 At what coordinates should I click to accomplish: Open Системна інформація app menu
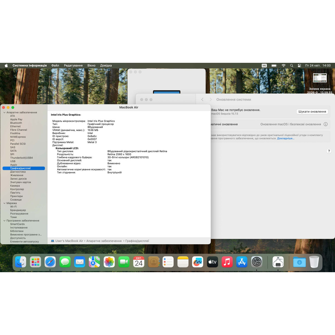pos(30,66)
